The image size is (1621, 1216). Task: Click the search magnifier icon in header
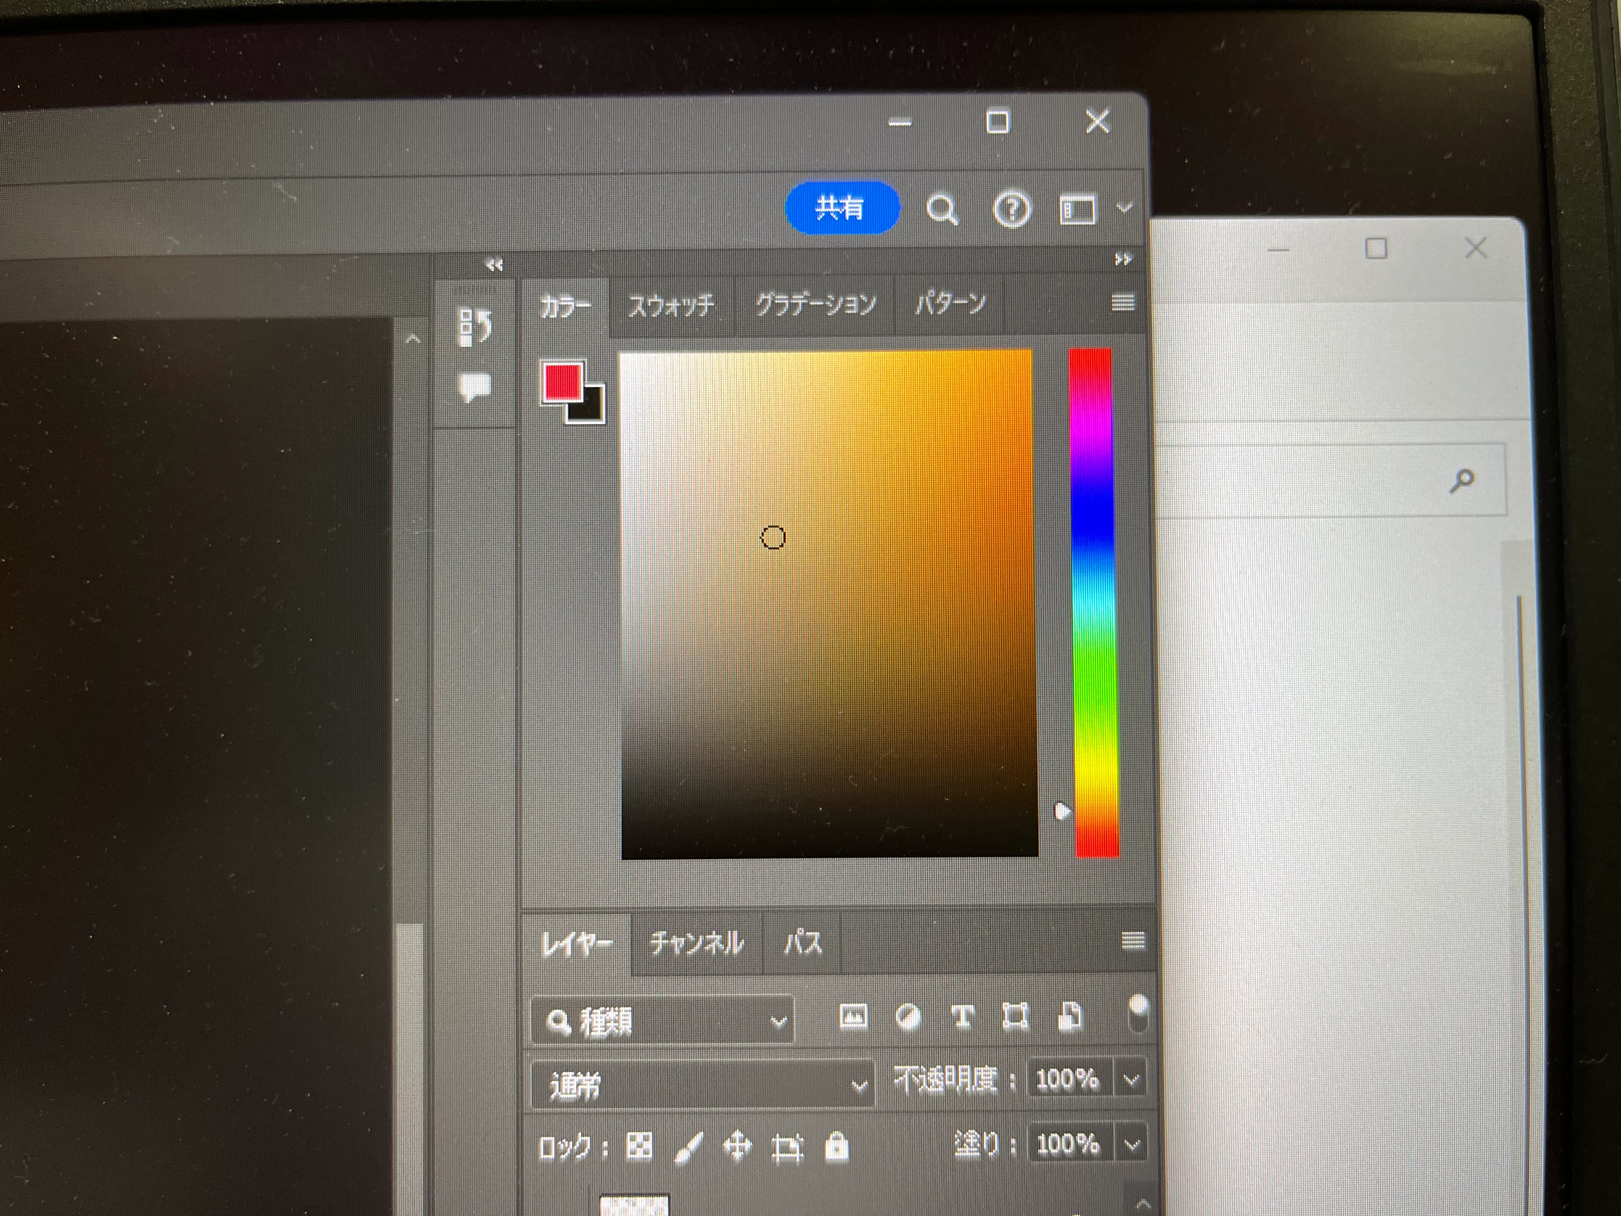[x=942, y=210]
